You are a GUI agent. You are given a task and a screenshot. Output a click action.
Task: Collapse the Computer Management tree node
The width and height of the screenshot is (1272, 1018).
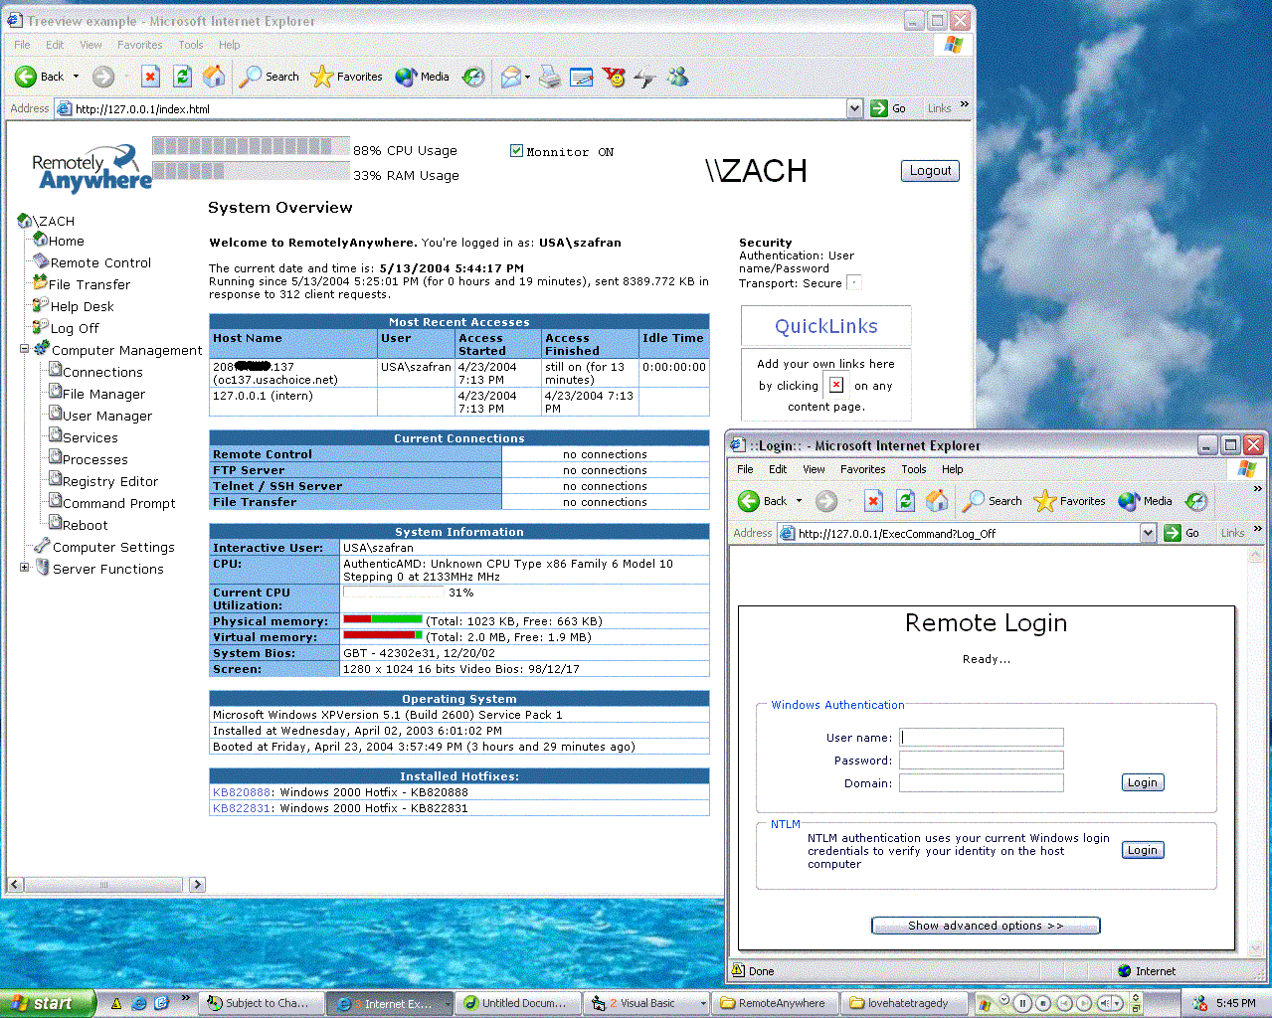(25, 349)
